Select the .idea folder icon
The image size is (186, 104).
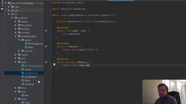pyautogui.click(x=12, y=7)
